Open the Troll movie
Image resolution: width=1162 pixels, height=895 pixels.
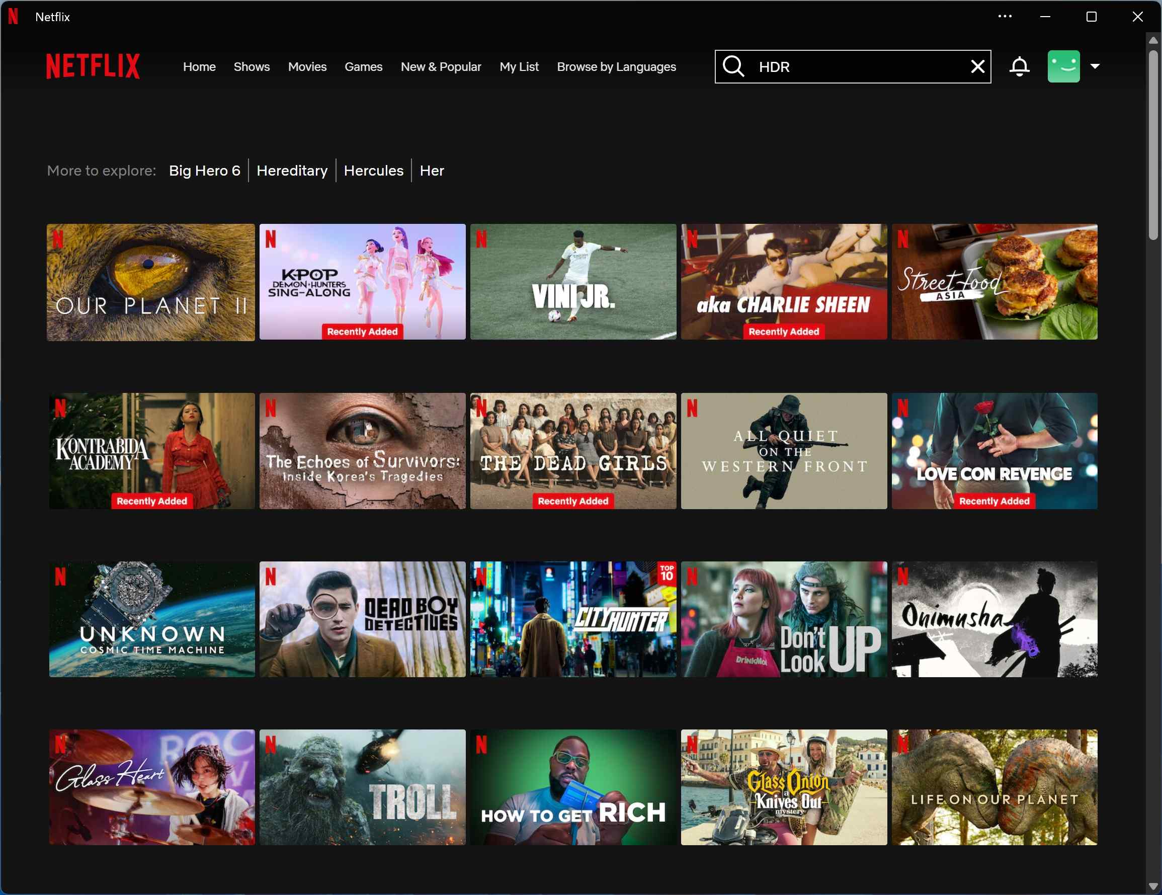[x=362, y=787]
